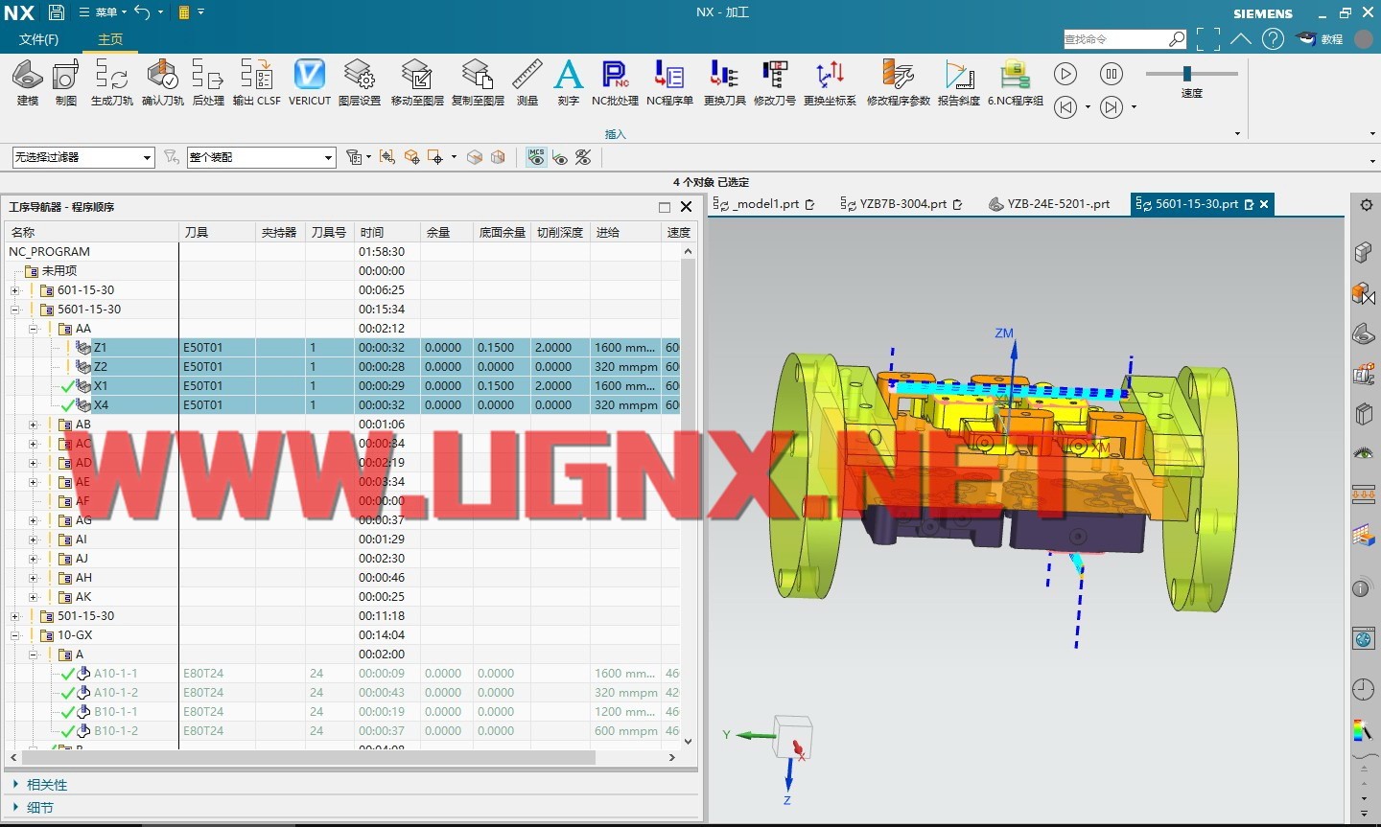Screen dimensions: 1381x827
Task: Sort by the 时间 column header
Action: (x=387, y=232)
